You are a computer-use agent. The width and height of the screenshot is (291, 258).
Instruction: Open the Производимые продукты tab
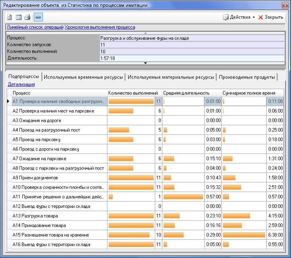tap(247, 76)
